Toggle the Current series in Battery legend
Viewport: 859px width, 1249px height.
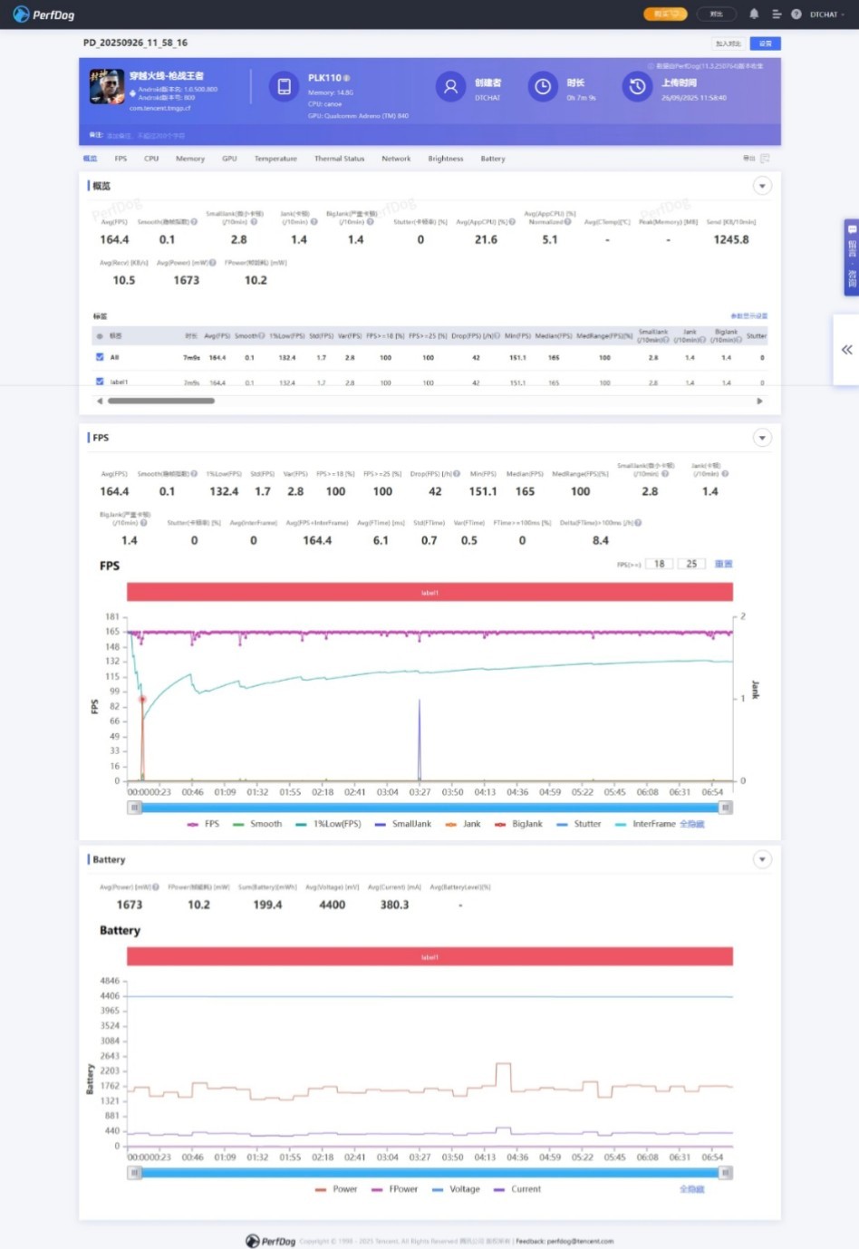click(x=517, y=1189)
